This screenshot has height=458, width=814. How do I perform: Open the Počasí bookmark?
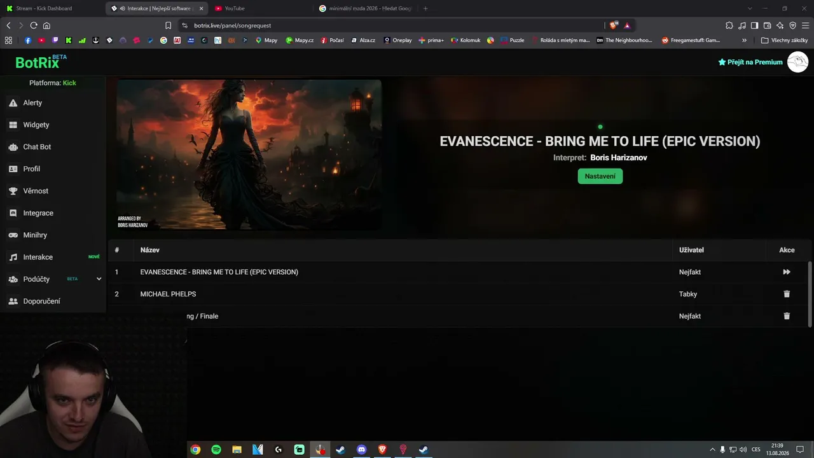332,40
